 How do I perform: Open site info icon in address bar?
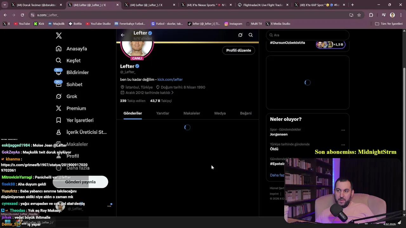32,15
